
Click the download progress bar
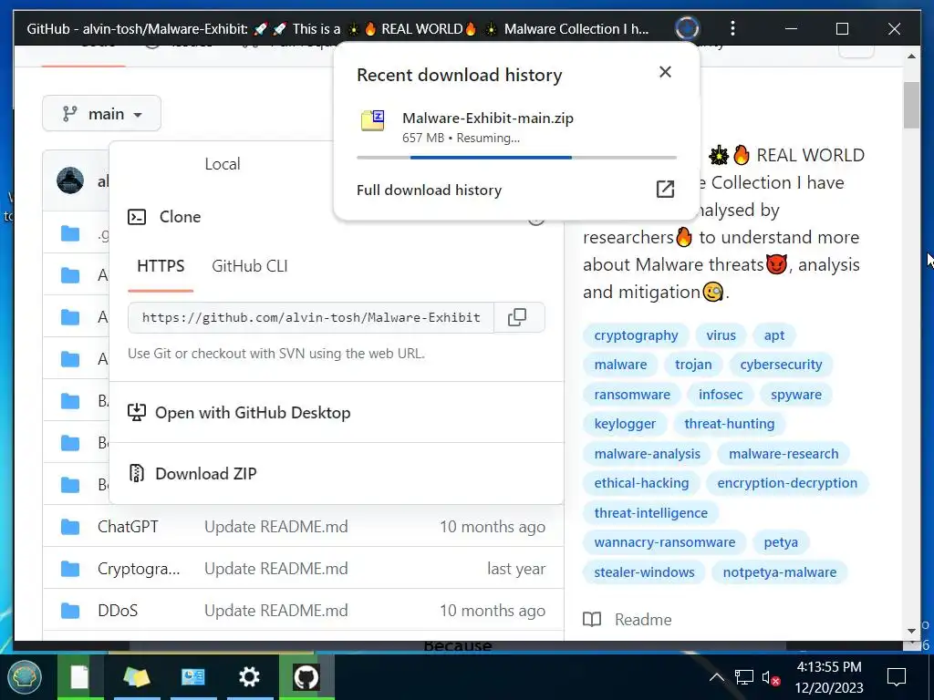pos(516,157)
